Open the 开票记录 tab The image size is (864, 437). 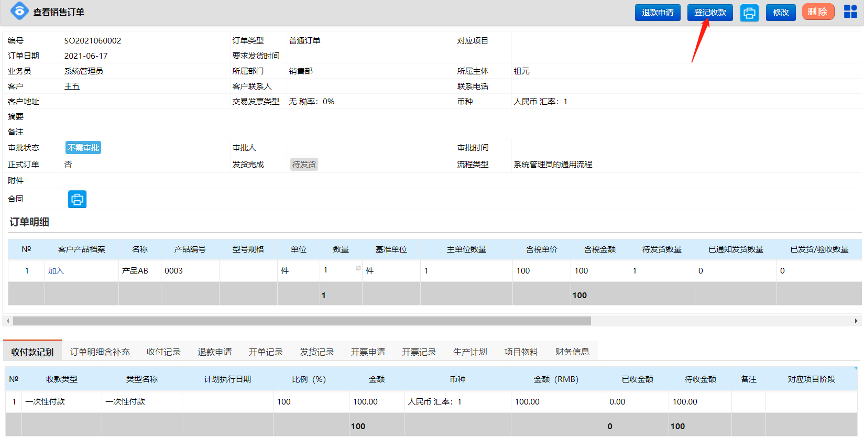419,352
